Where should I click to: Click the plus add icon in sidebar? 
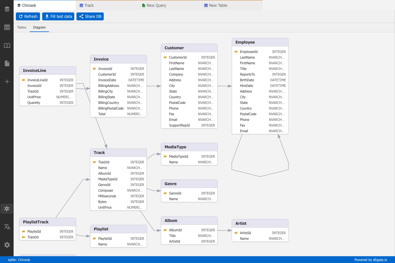click(7, 82)
